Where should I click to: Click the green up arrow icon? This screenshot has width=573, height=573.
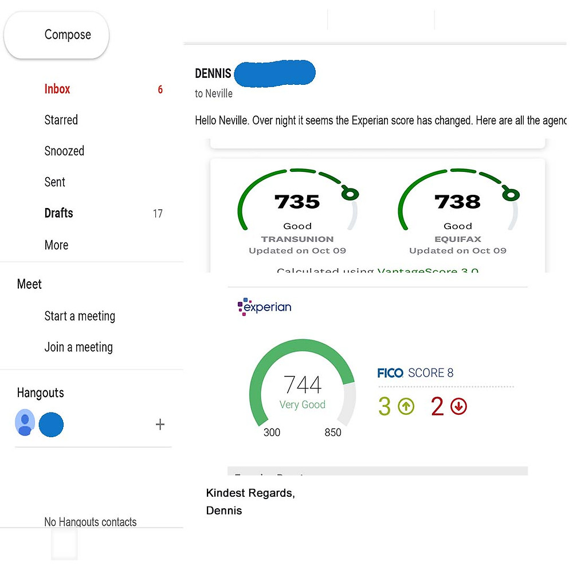pos(406,406)
